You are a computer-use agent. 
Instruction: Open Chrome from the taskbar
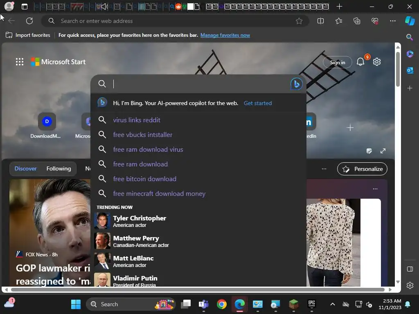[221, 304]
